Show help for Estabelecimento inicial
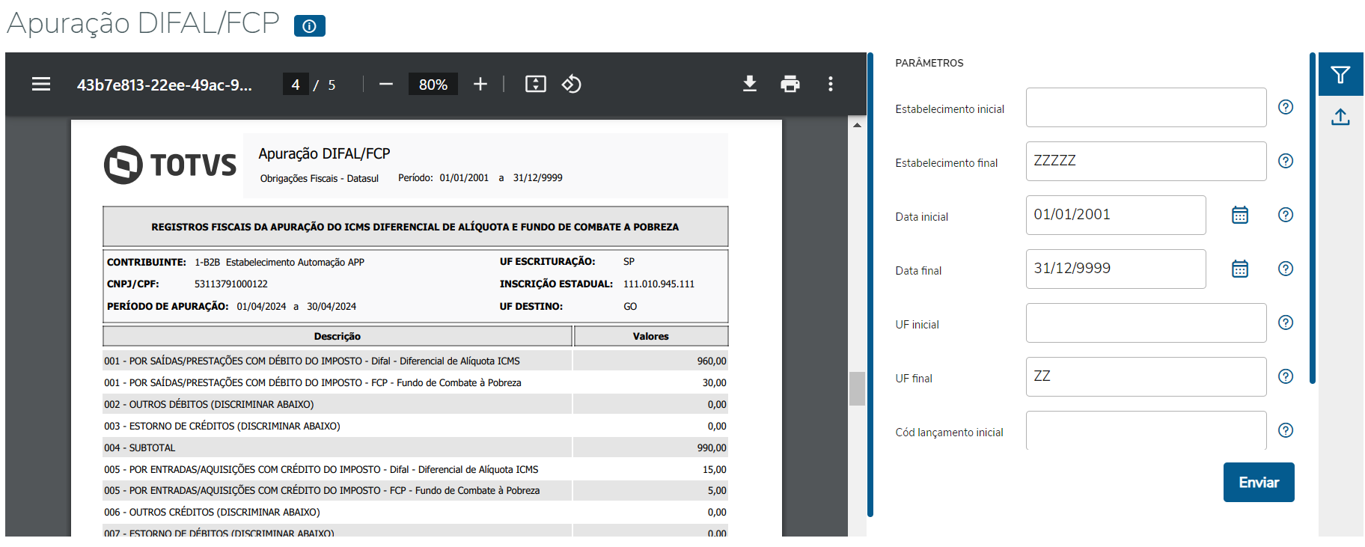This screenshot has width=1365, height=547. (1286, 107)
